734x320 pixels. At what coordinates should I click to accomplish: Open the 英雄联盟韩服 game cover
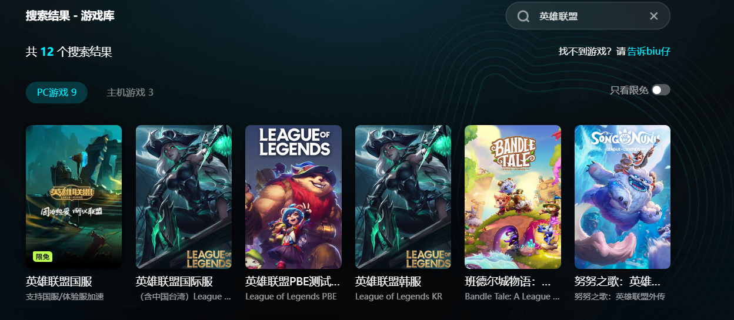pyautogui.click(x=403, y=197)
